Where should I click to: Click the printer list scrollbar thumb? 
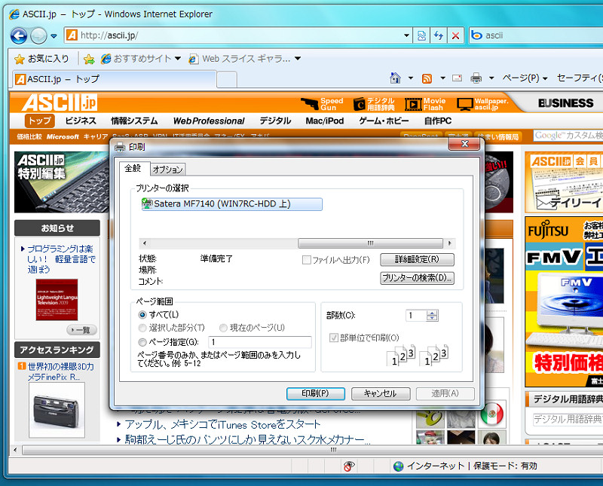click(370, 243)
